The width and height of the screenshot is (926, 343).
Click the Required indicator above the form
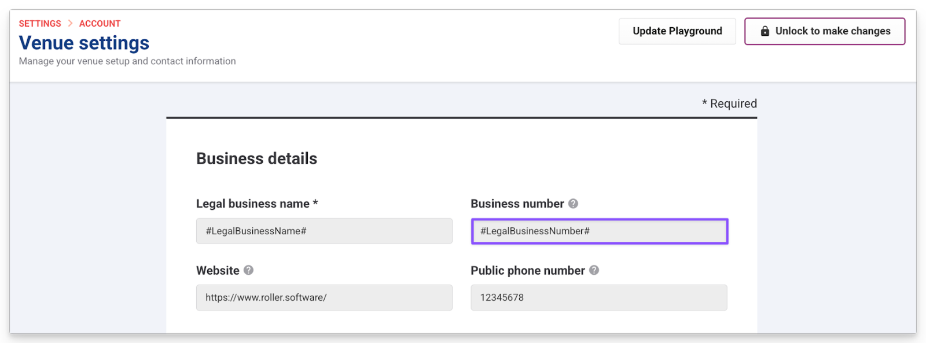(729, 103)
